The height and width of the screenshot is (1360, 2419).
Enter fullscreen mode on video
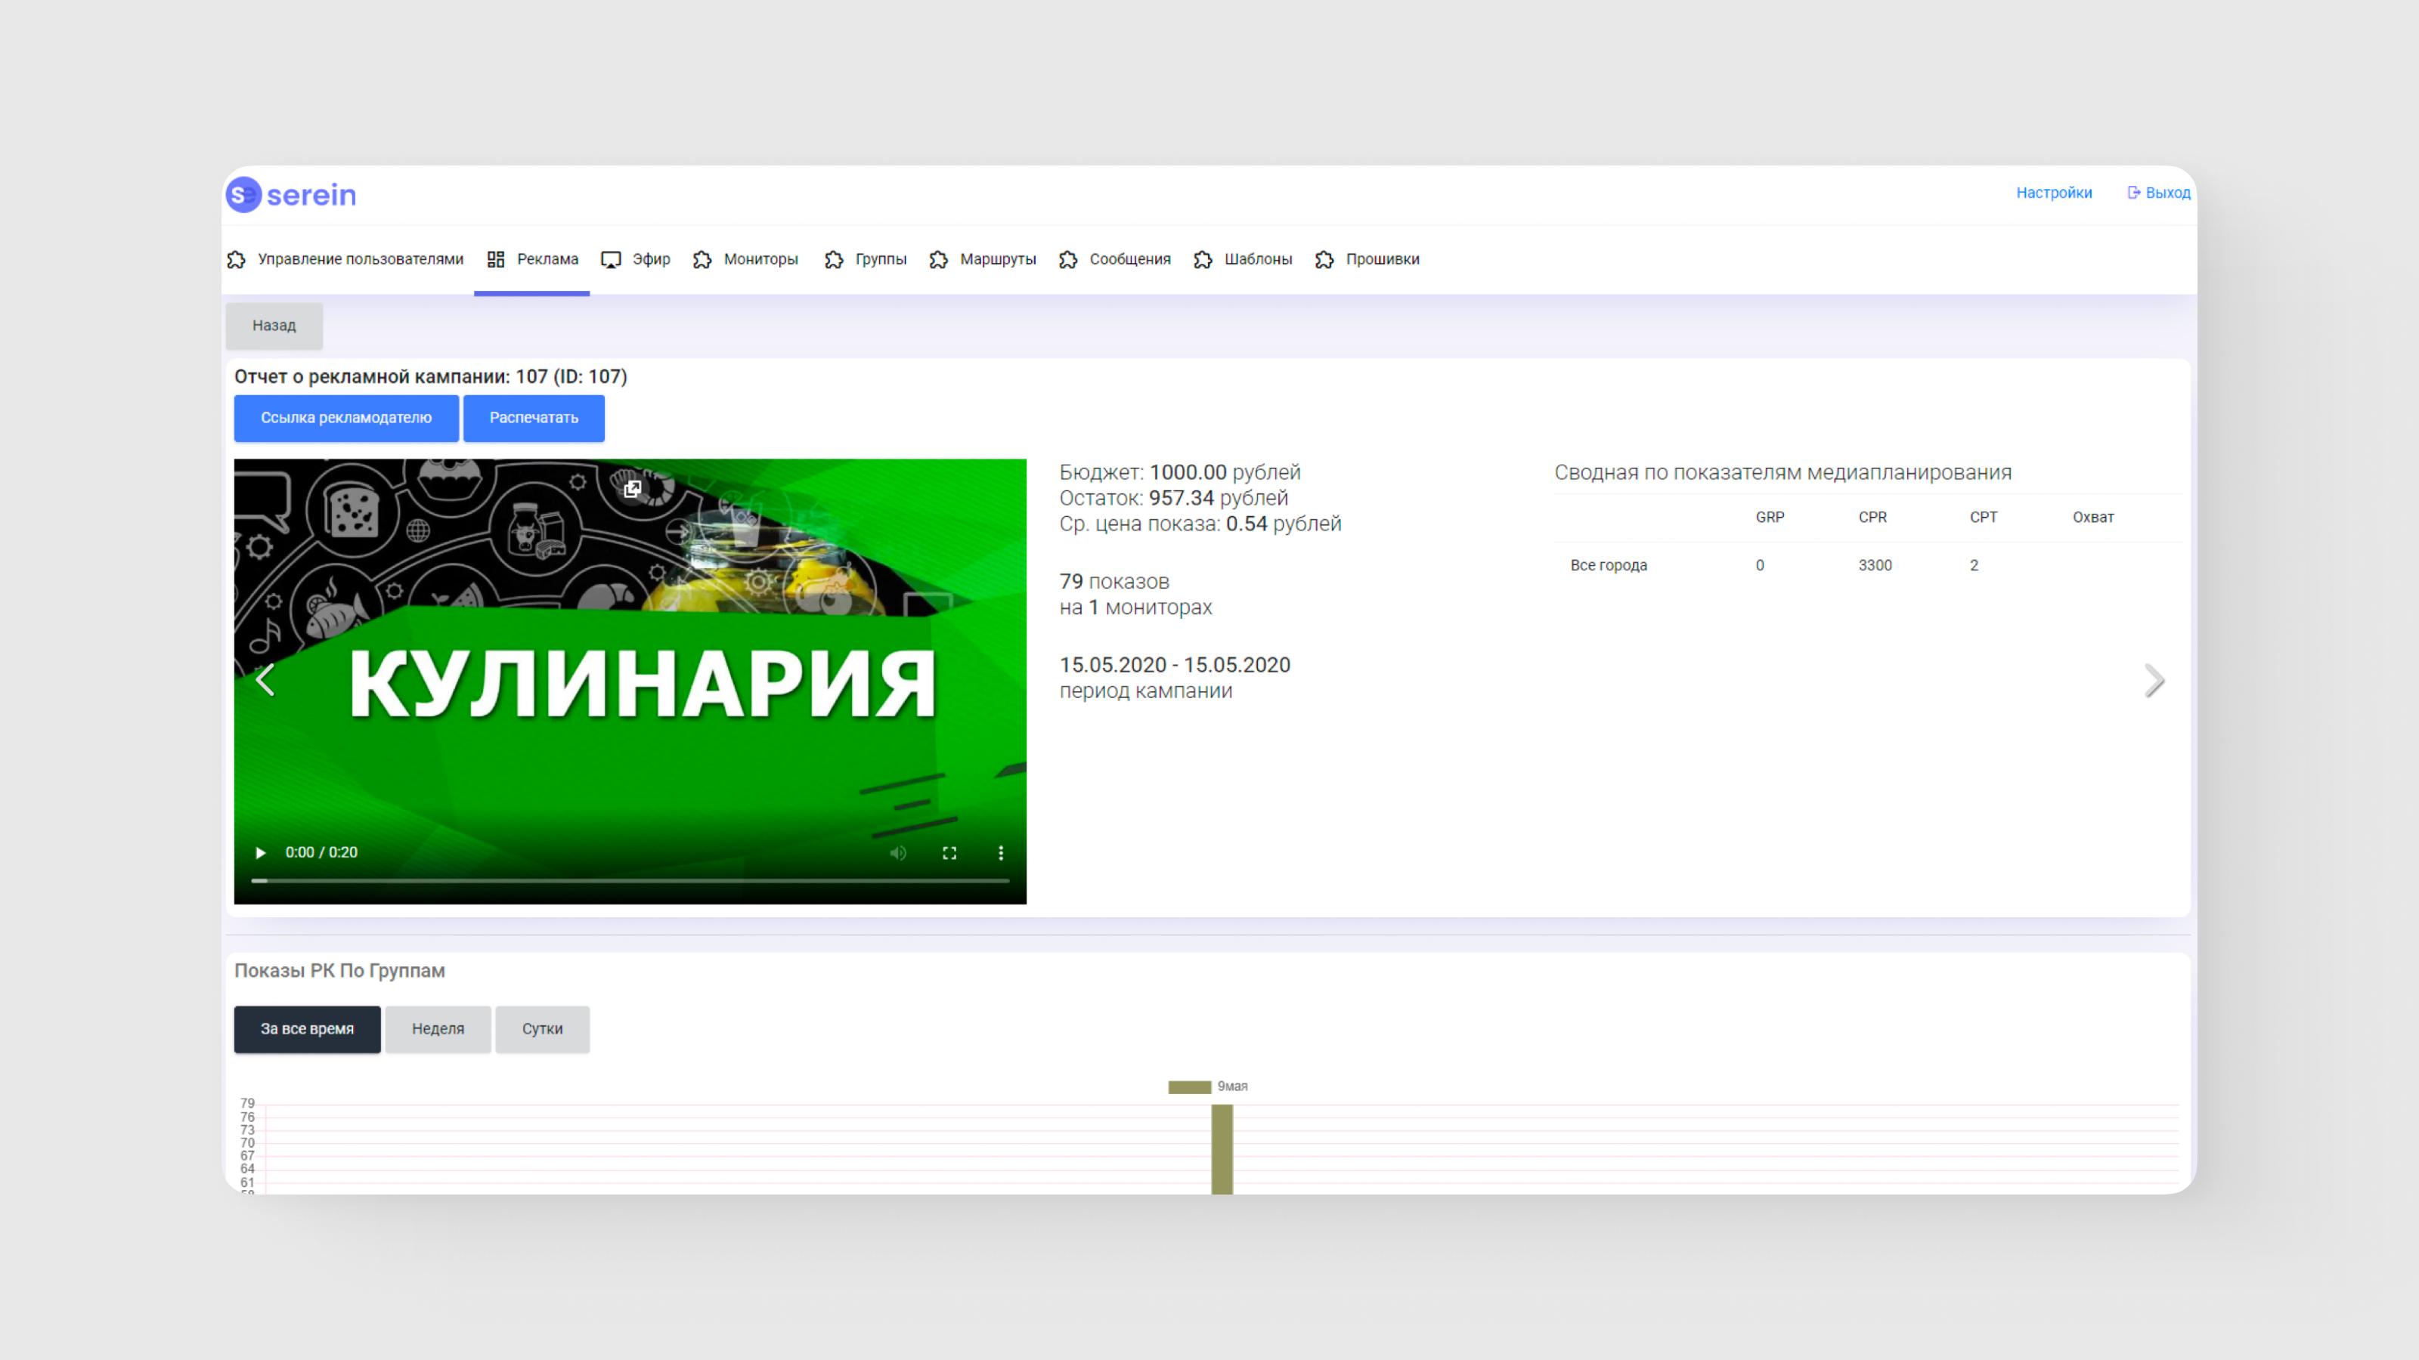pos(949,852)
